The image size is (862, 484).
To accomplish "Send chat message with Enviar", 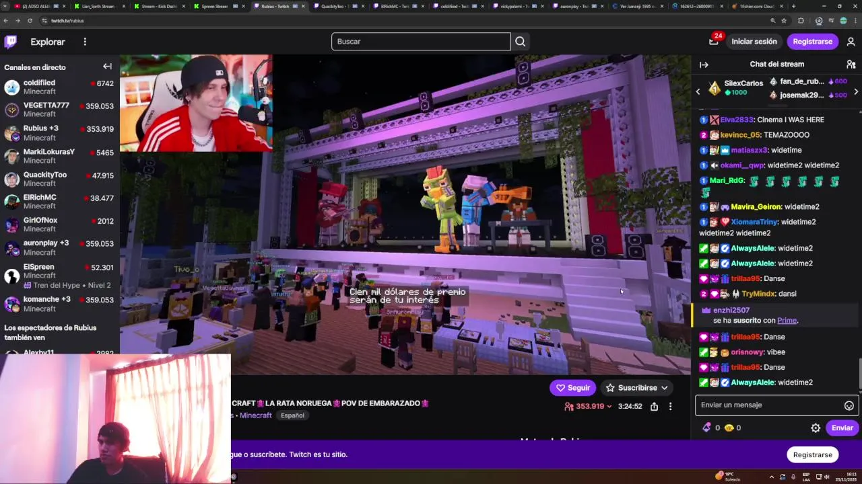I will click(x=842, y=428).
